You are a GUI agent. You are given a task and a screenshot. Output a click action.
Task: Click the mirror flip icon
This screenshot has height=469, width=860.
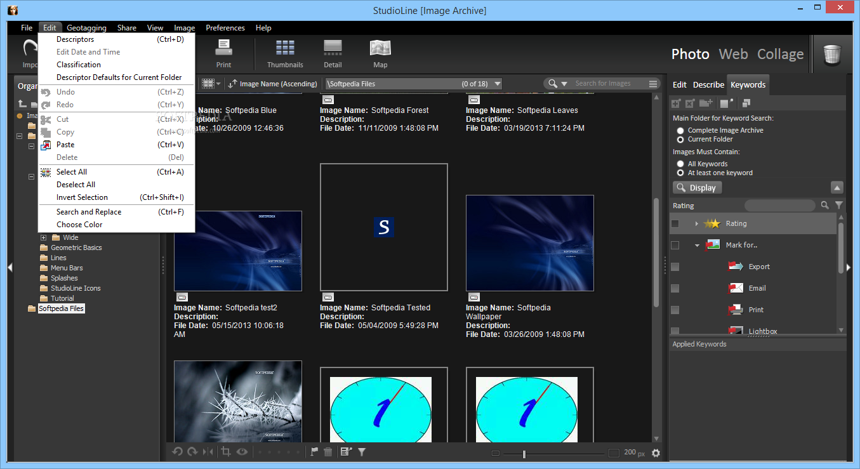[x=208, y=452]
